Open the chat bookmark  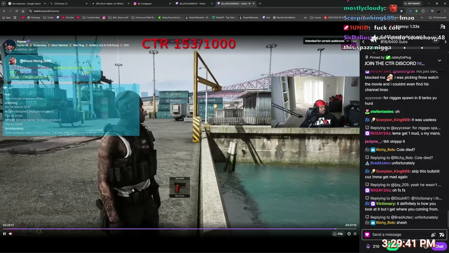point(266,18)
